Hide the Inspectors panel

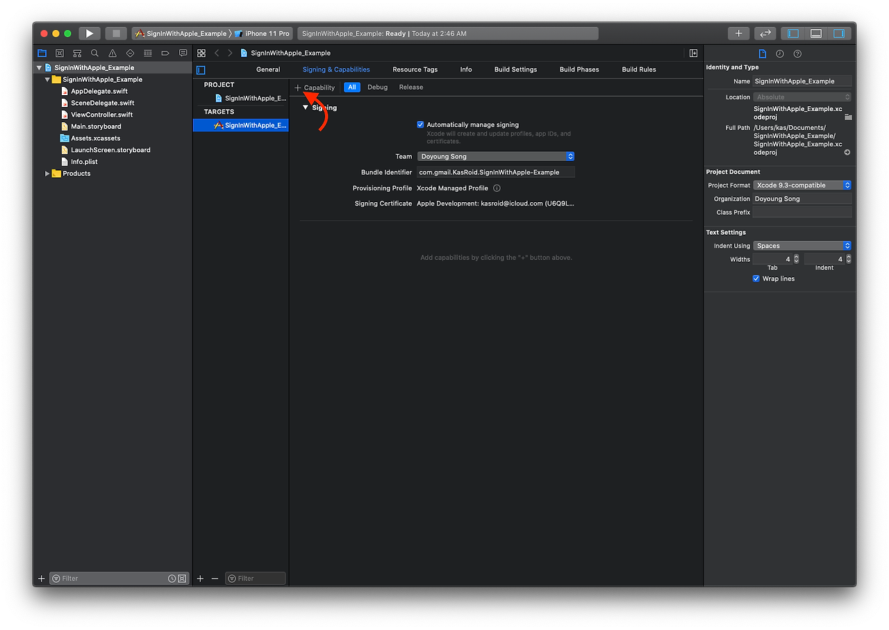[839, 33]
